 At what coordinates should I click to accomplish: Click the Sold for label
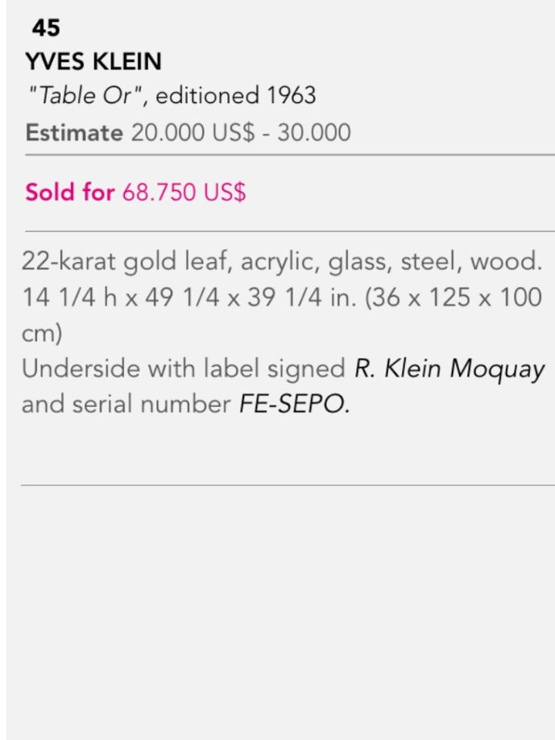pos(70,192)
